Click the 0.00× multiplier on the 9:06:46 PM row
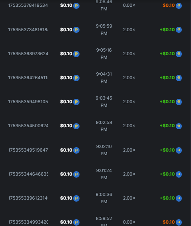 tap(129, 5)
